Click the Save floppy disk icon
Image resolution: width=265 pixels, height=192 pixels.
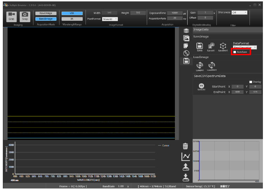[200, 47]
